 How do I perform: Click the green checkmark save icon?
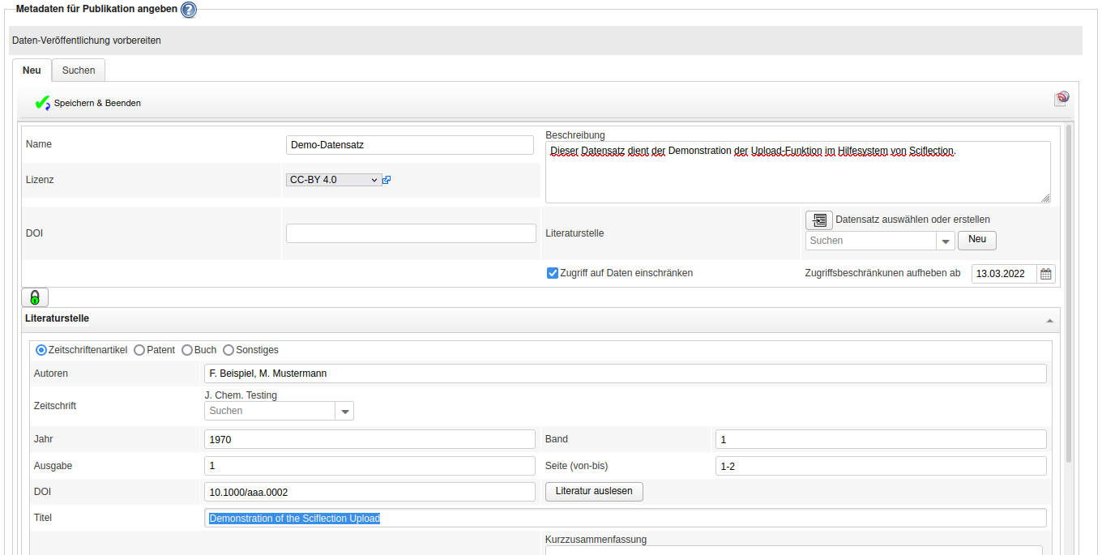click(42, 103)
